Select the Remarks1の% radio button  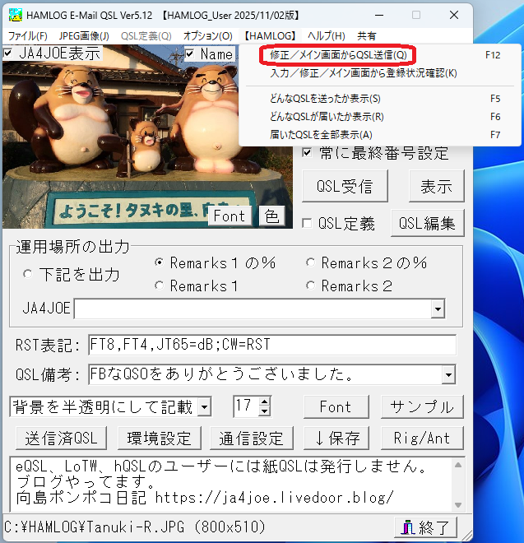pyautogui.click(x=159, y=262)
